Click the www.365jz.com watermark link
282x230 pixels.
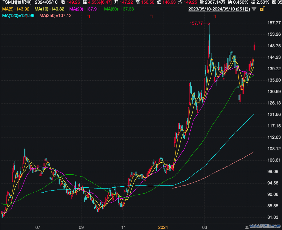265,226
